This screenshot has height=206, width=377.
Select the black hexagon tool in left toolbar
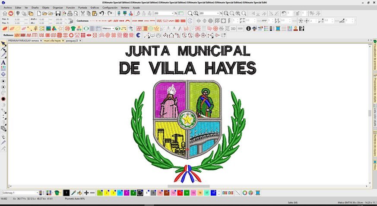[x=3, y=99]
